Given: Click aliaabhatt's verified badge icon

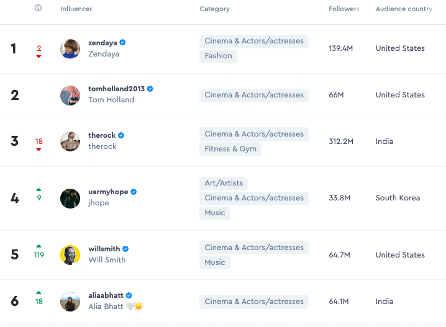Looking at the screenshot, I should coord(129,295).
